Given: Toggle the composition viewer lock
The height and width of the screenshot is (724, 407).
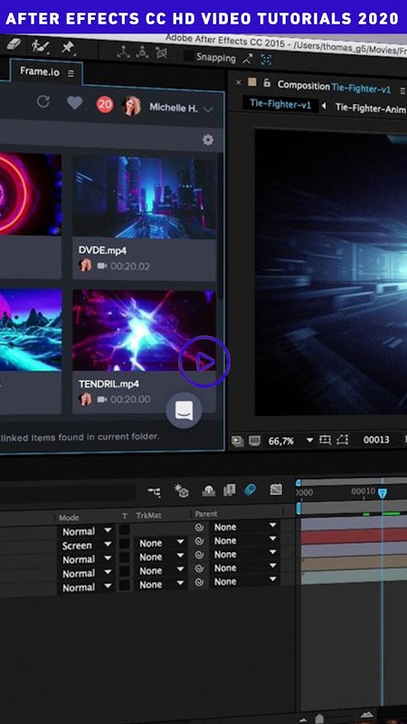Looking at the screenshot, I should point(267,83).
